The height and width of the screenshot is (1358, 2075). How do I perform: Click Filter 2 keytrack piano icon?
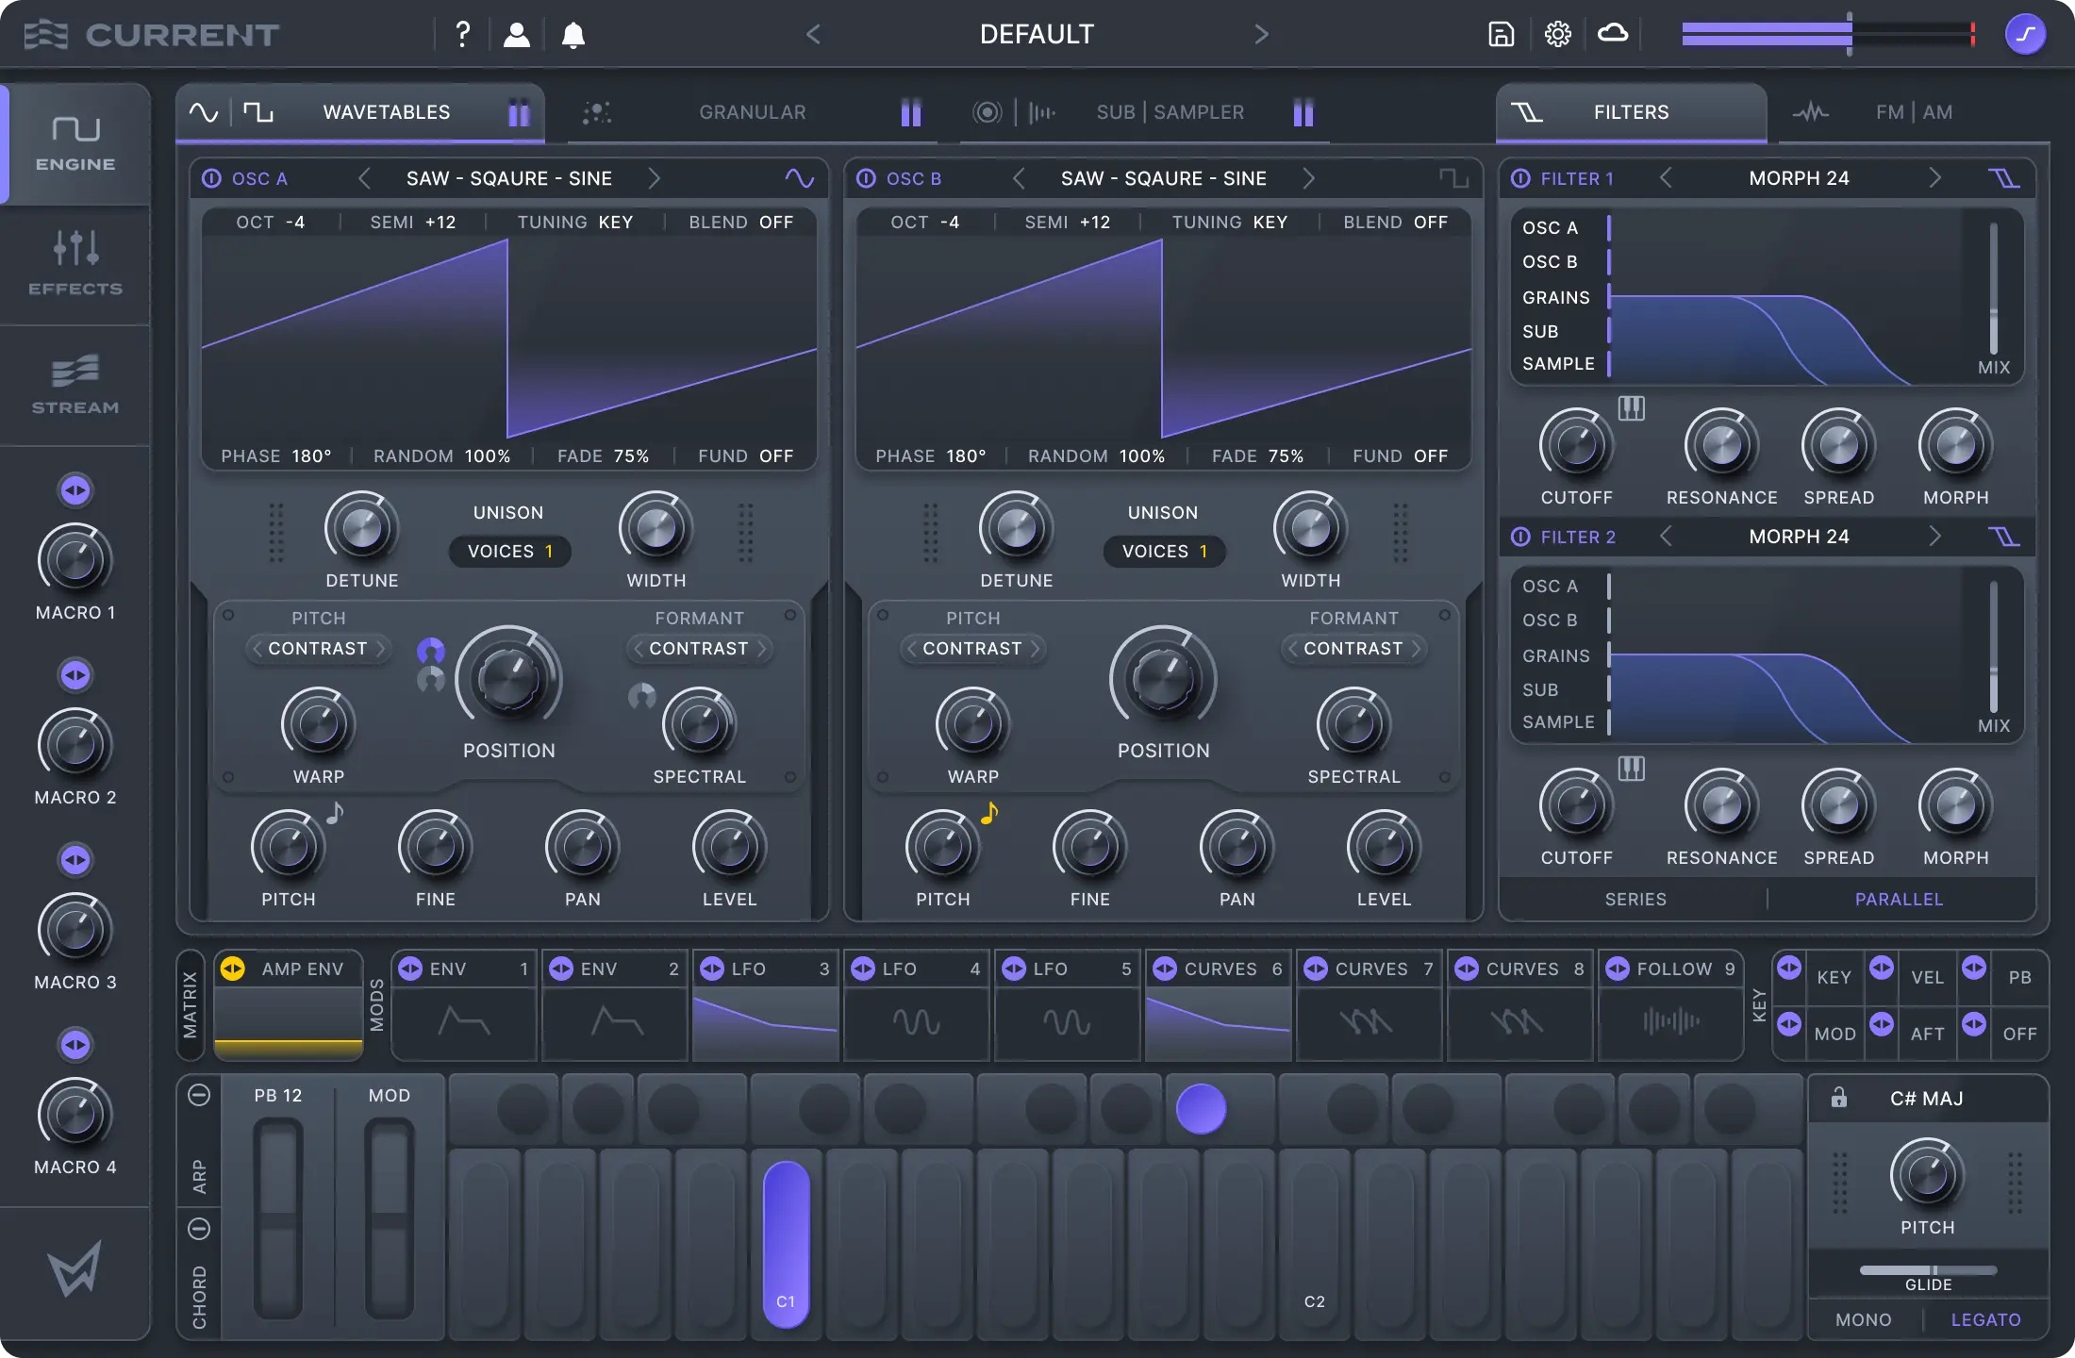click(1632, 769)
